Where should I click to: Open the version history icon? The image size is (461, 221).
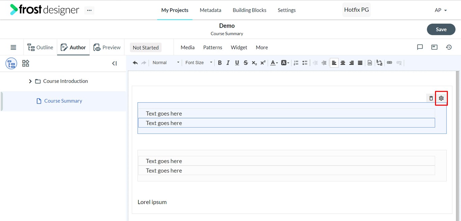(449, 47)
